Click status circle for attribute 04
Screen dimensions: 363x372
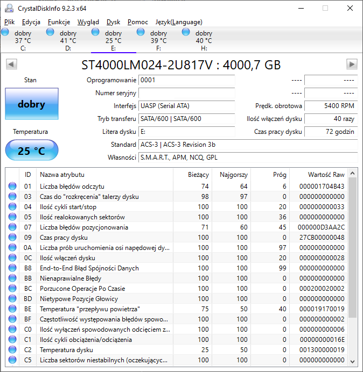pyautogui.click(x=12, y=206)
